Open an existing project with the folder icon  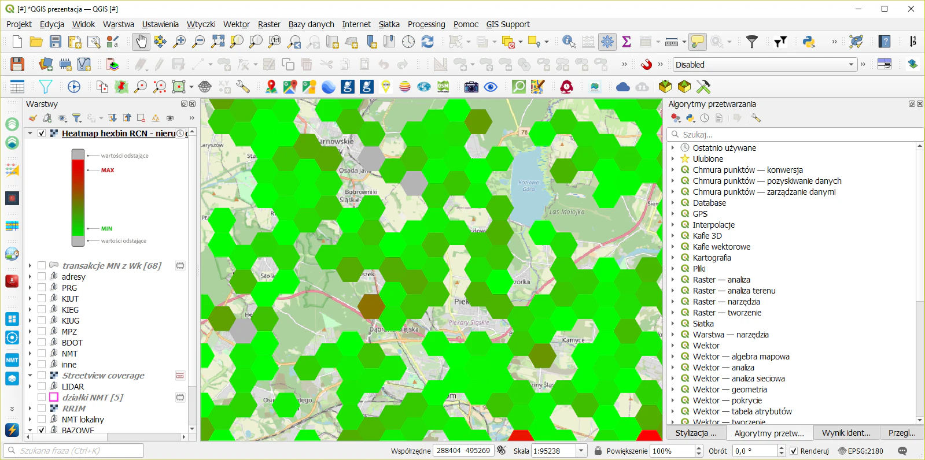[x=36, y=42]
